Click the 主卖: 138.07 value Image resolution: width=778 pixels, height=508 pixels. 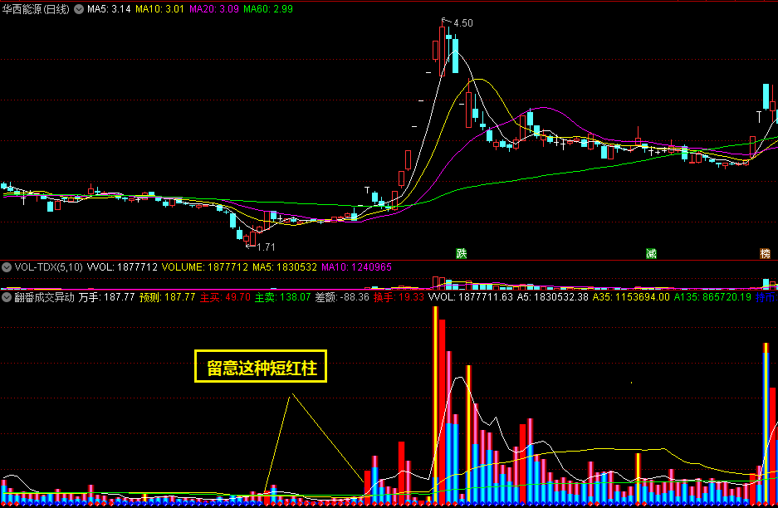coord(283,297)
